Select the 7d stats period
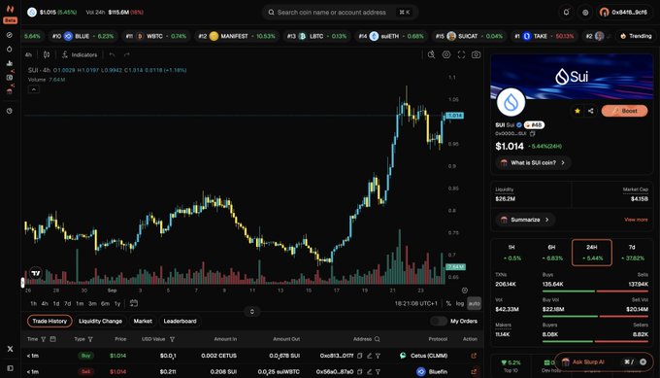This screenshot has width=660, height=378. coord(632,253)
